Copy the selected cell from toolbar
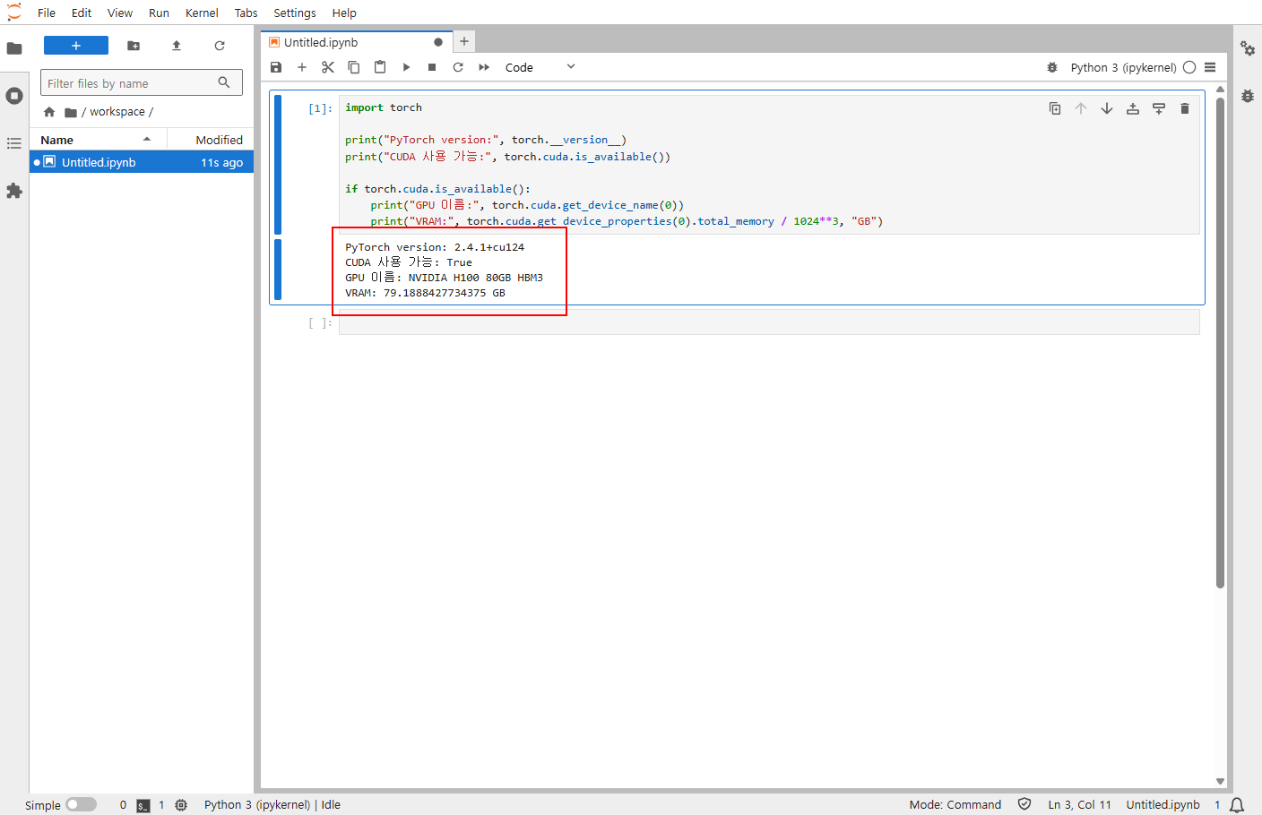 tap(354, 67)
